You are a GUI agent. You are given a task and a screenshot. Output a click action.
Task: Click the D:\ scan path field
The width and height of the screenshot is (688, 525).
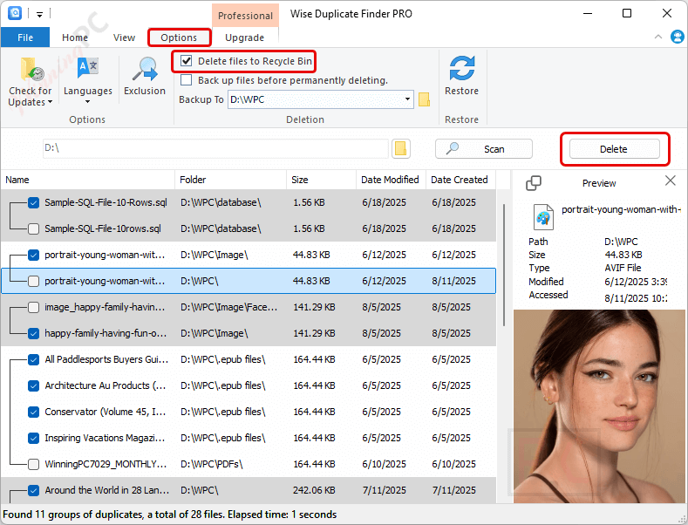click(x=215, y=148)
